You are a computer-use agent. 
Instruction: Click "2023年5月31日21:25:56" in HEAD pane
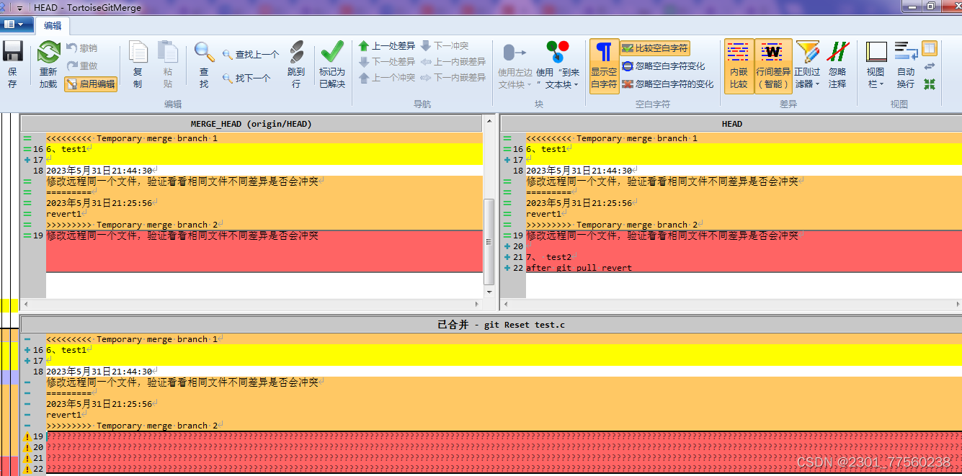tap(579, 203)
